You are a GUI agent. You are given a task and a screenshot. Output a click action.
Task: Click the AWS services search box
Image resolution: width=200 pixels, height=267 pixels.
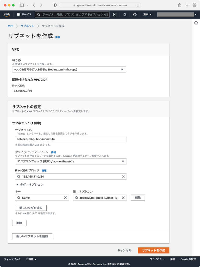(x=72, y=15)
